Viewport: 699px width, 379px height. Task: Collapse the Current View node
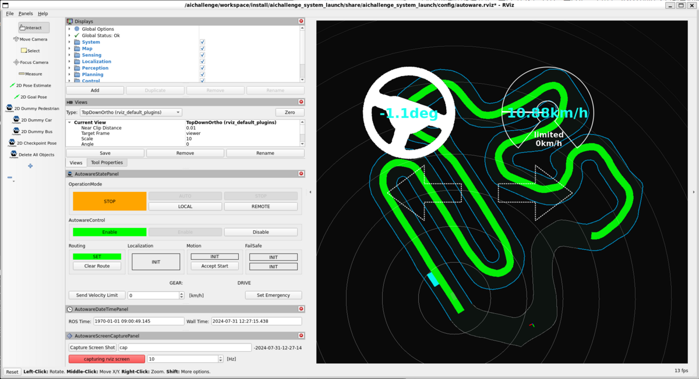pyautogui.click(x=69, y=123)
